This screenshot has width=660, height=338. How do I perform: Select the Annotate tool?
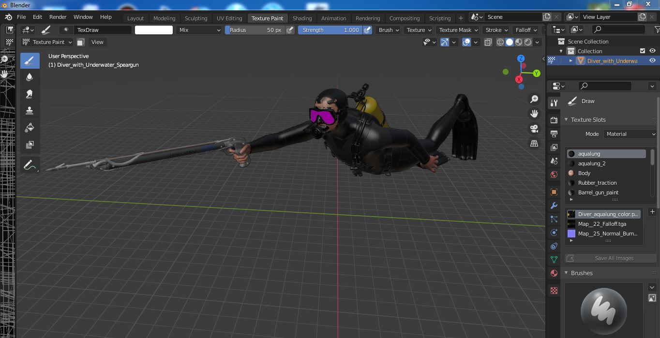pos(30,165)
